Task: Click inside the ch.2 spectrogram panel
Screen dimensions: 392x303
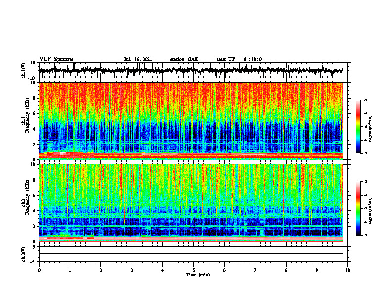Action: (x=191, y=203)
